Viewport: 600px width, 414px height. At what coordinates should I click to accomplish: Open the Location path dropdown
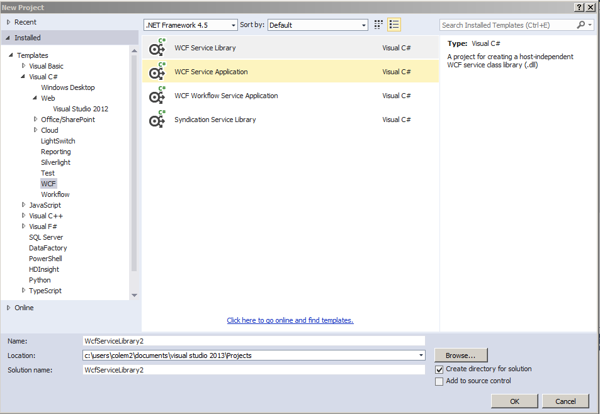click(421, 355)
